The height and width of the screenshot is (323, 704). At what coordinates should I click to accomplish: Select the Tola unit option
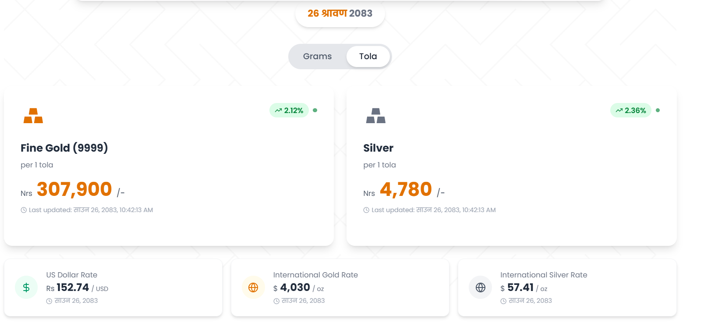pos(368,57)
